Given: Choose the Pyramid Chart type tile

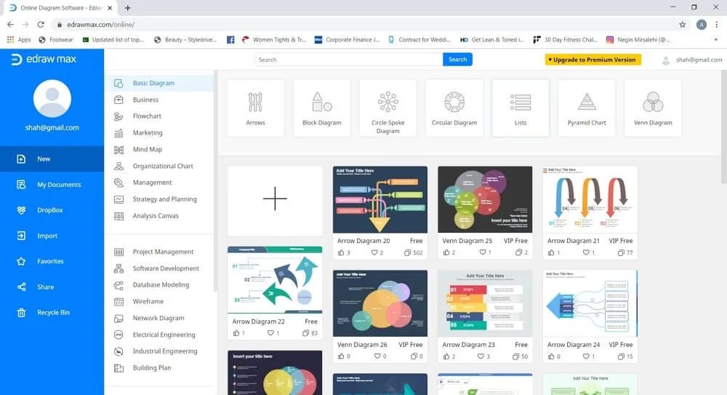Looking at the screenshot, I should tap(586, 108).
